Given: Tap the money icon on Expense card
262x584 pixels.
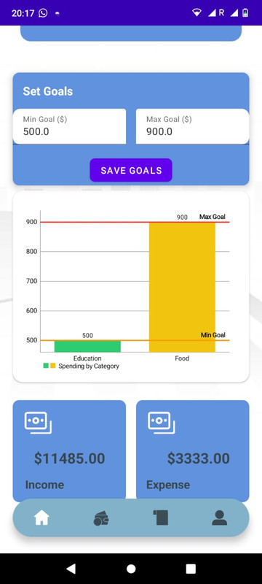Looking at the screenshot, I should 162,423.
